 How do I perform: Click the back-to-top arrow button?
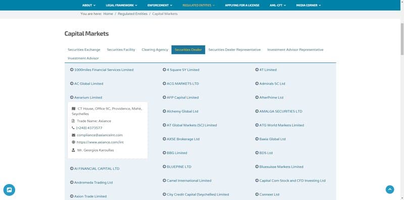(x=389, y=189)
